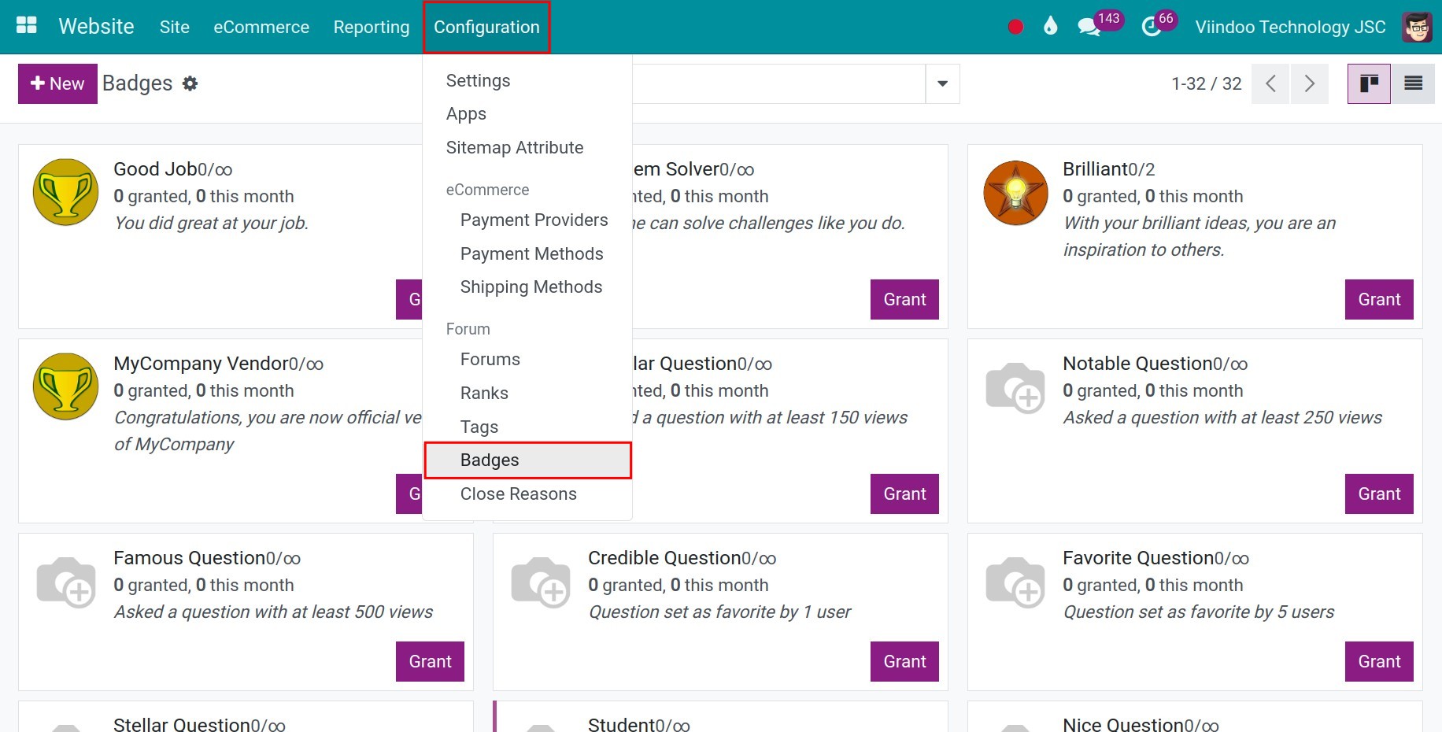Open Ranks menu entry

point(527,393)
